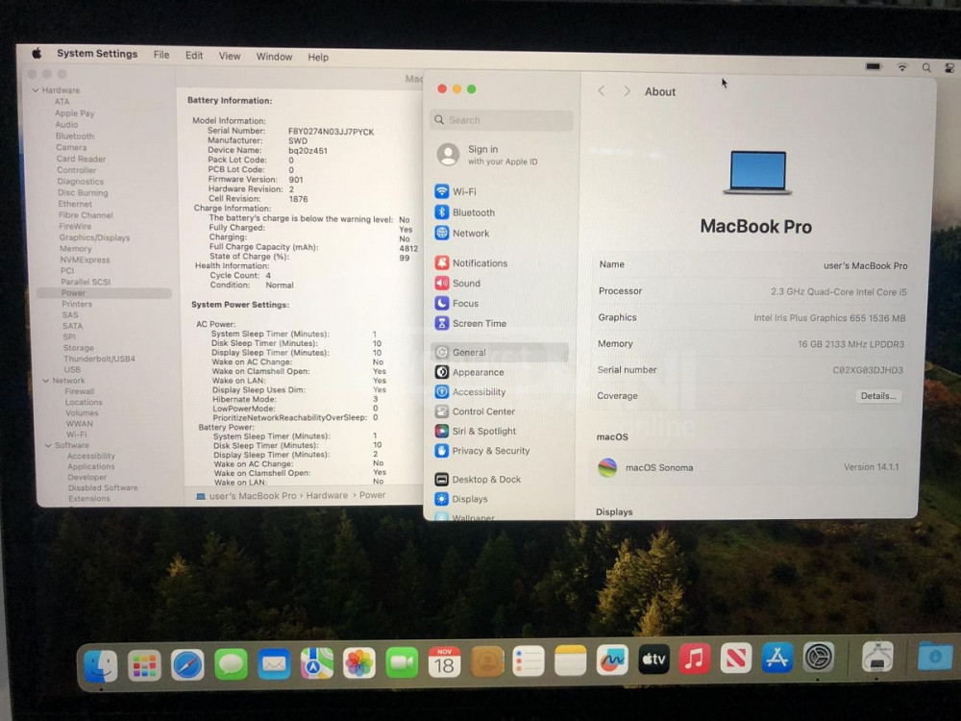The height and width of the screenshot is (721, 961).
Task: Select Memory in the Hardware list
Action: (76, 249)
